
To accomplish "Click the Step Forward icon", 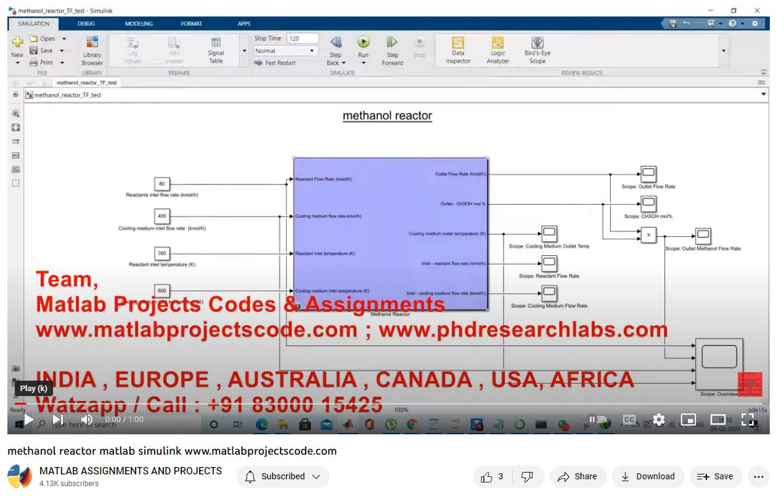I will coord(392,42).
